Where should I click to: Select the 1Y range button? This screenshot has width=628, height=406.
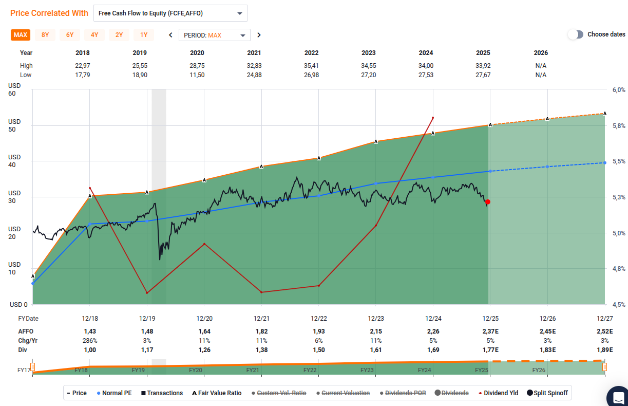(x=144, y=35)
